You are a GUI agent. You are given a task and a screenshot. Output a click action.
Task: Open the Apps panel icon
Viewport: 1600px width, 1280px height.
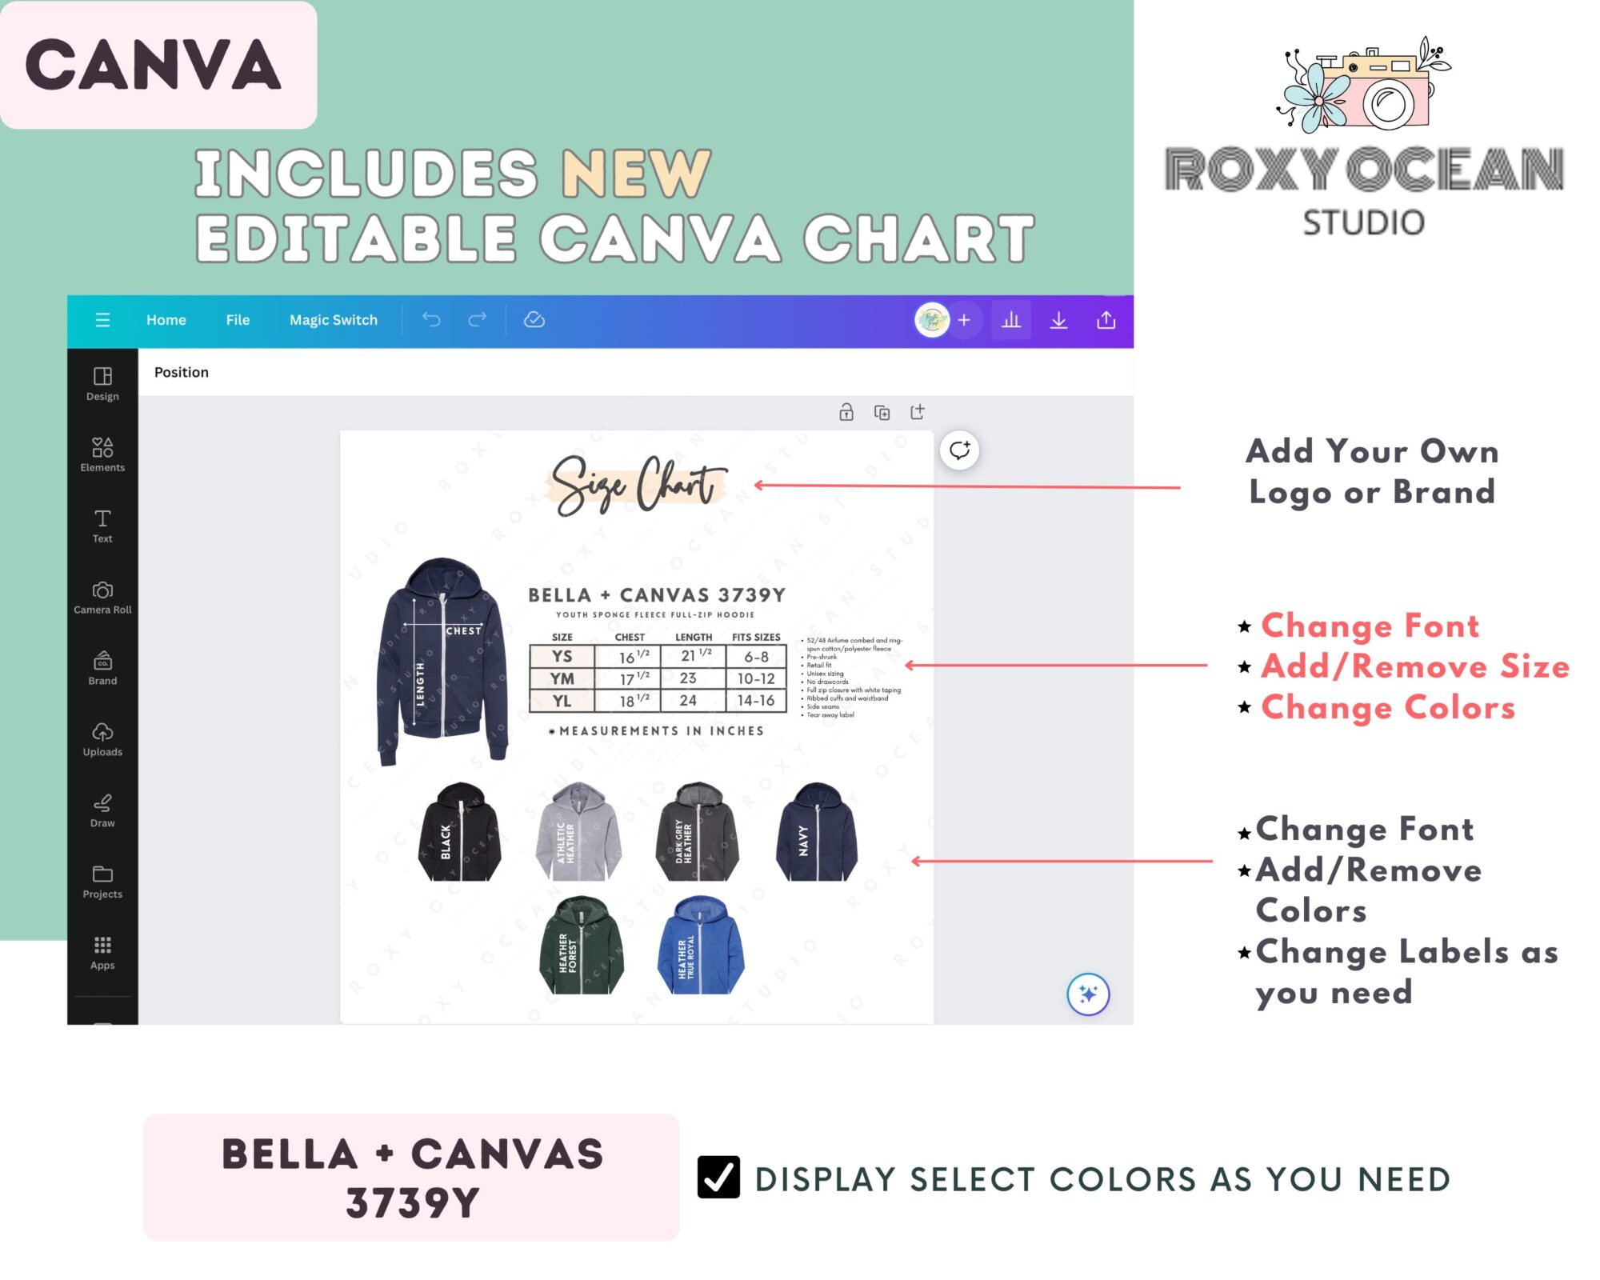102,951
